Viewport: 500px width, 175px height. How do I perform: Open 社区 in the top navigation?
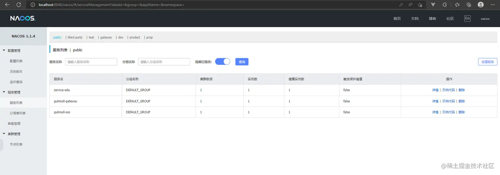450,19
